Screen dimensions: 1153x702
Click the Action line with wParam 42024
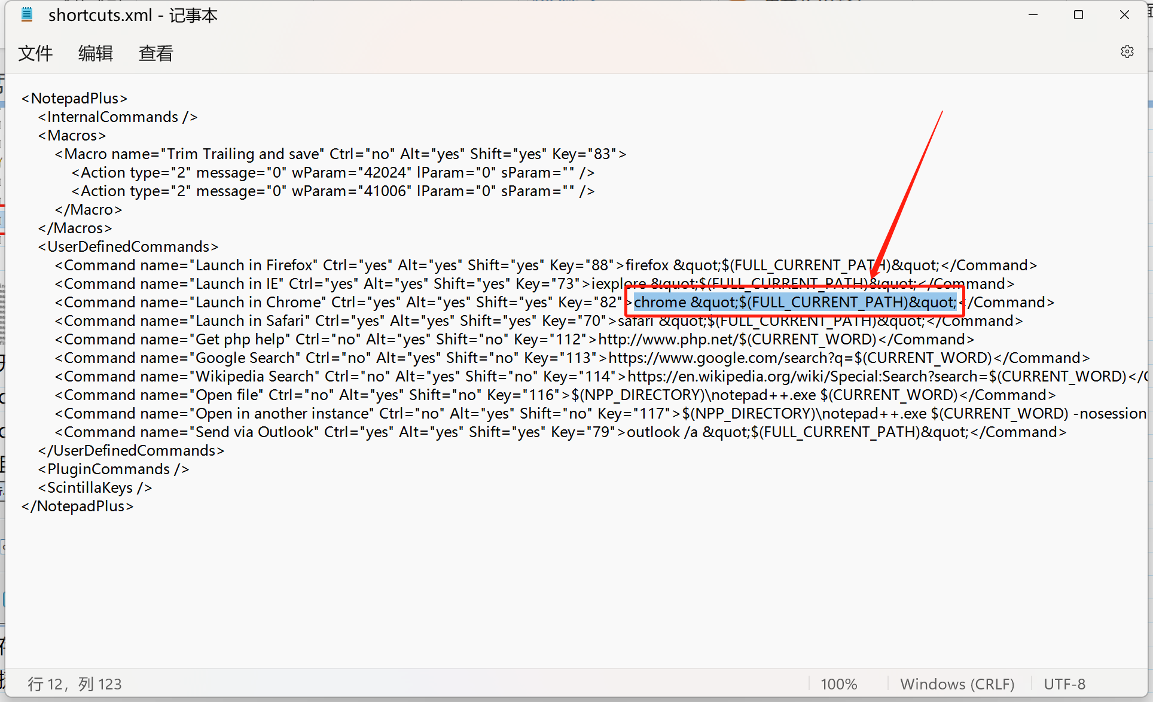click(333, 172)
